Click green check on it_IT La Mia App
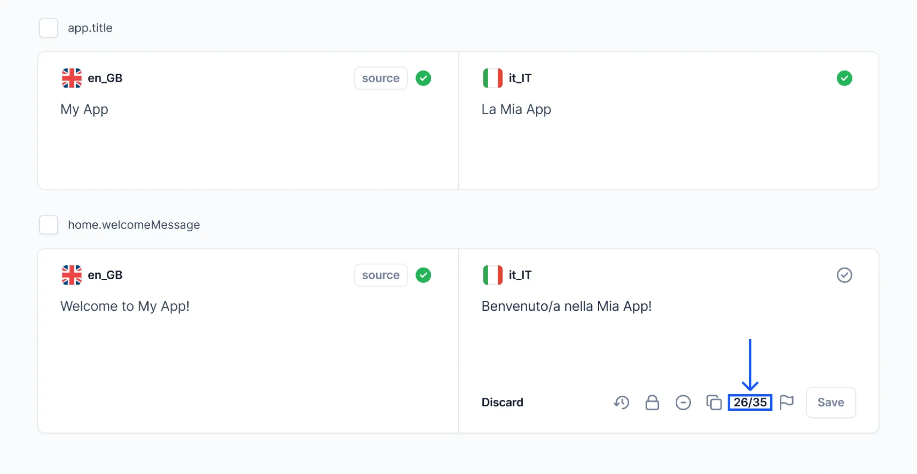The image size is (917, 474). pos(844,78)
